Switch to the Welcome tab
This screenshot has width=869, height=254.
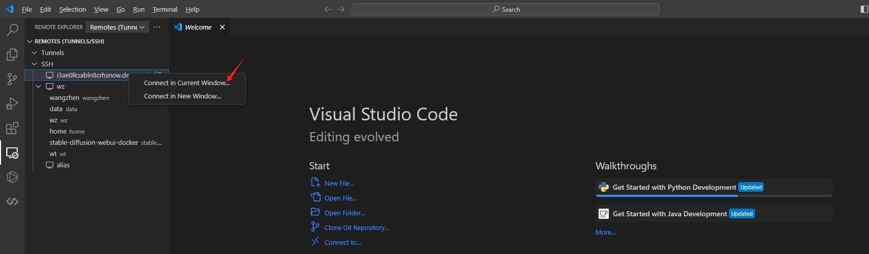click(x=199, y=27)
